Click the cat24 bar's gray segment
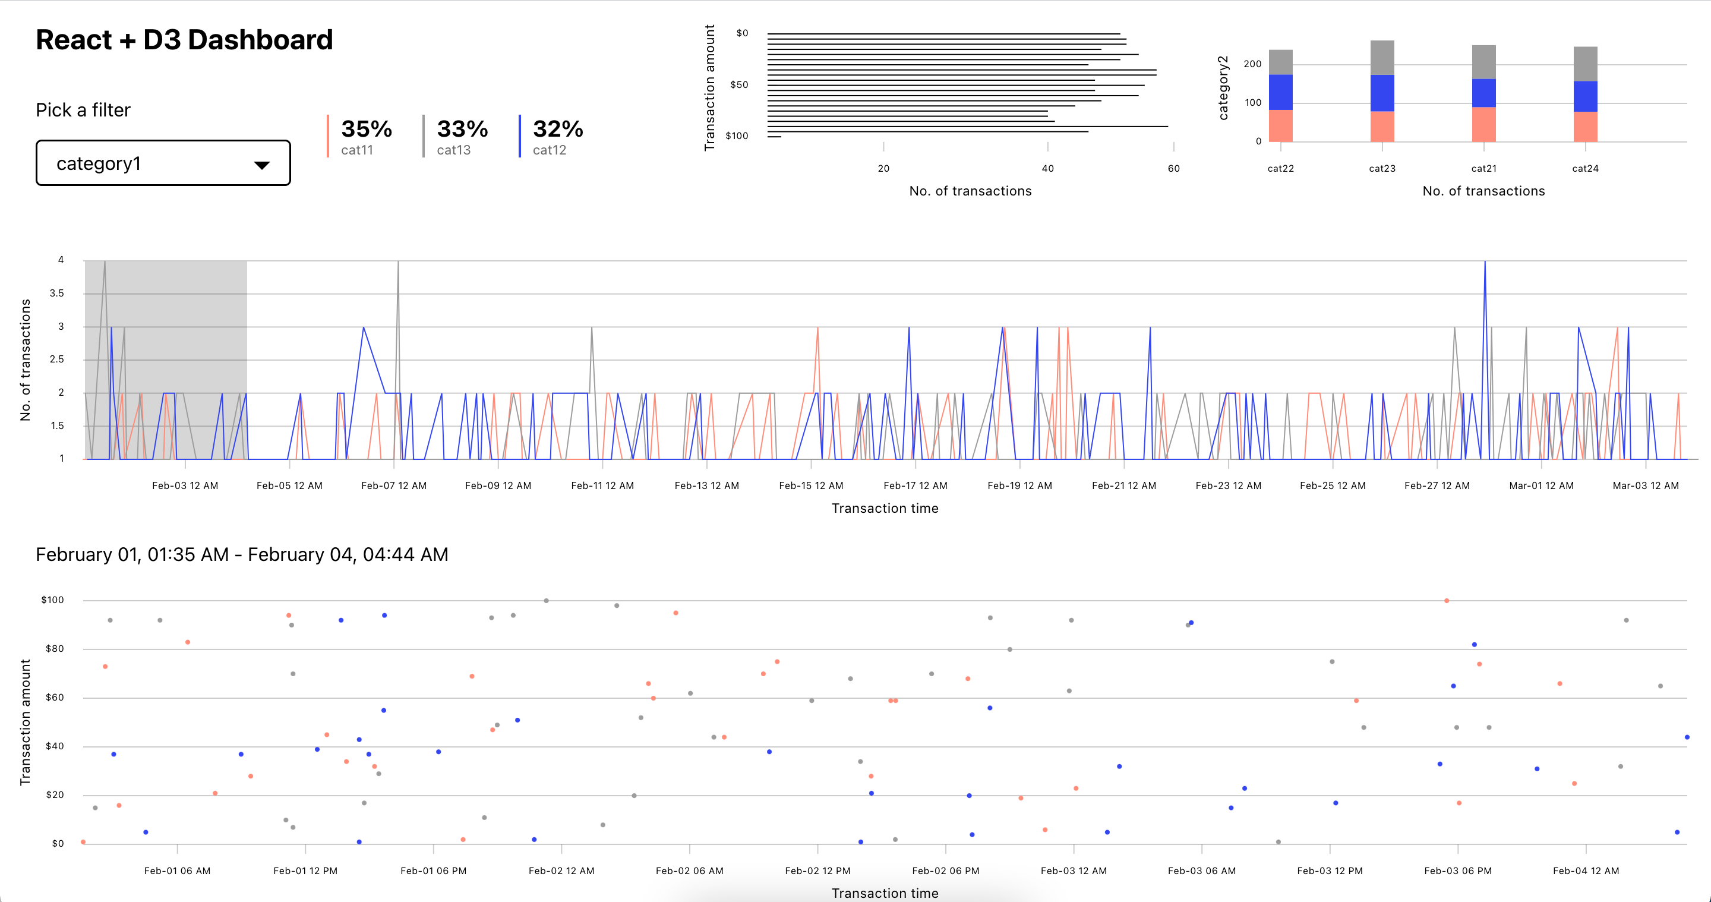This screenshot has width=1711, height=902. coord(1585,64)
